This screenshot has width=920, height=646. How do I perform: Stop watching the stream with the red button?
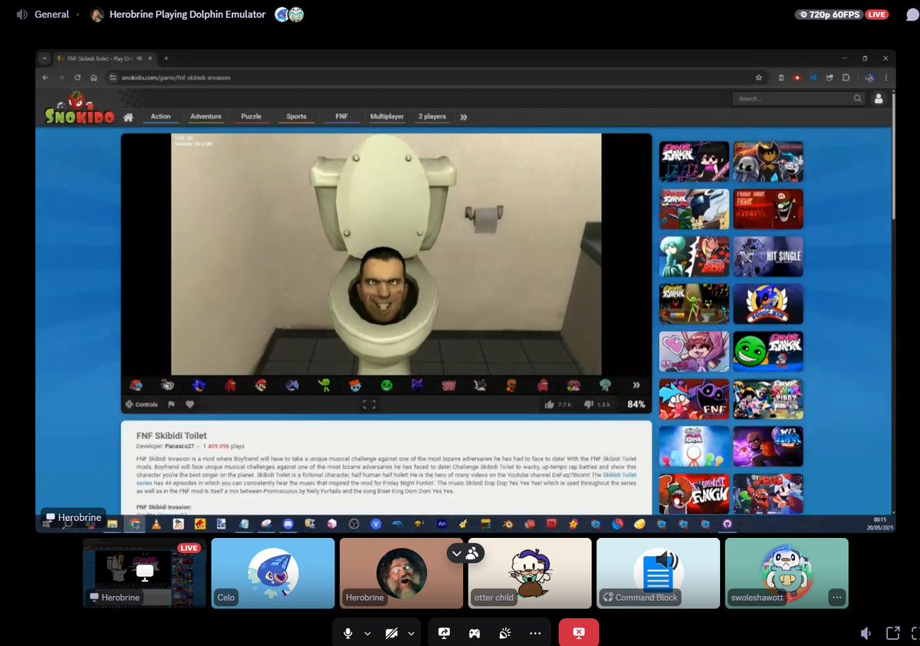coord(579,633)
